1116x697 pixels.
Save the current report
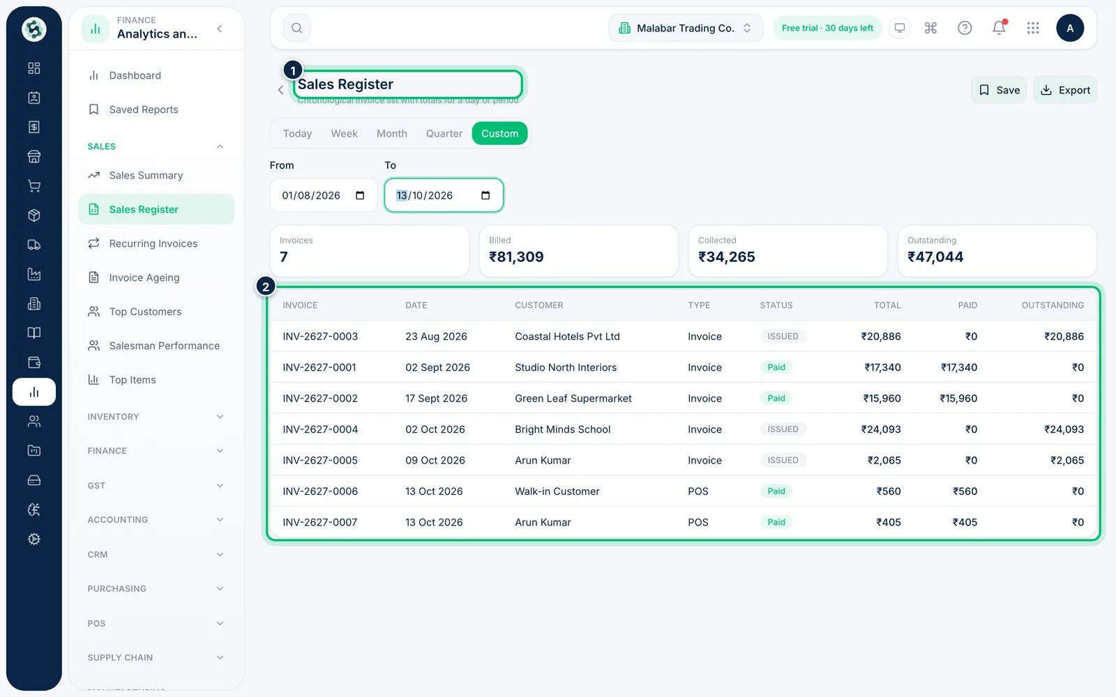pos(999,90)
